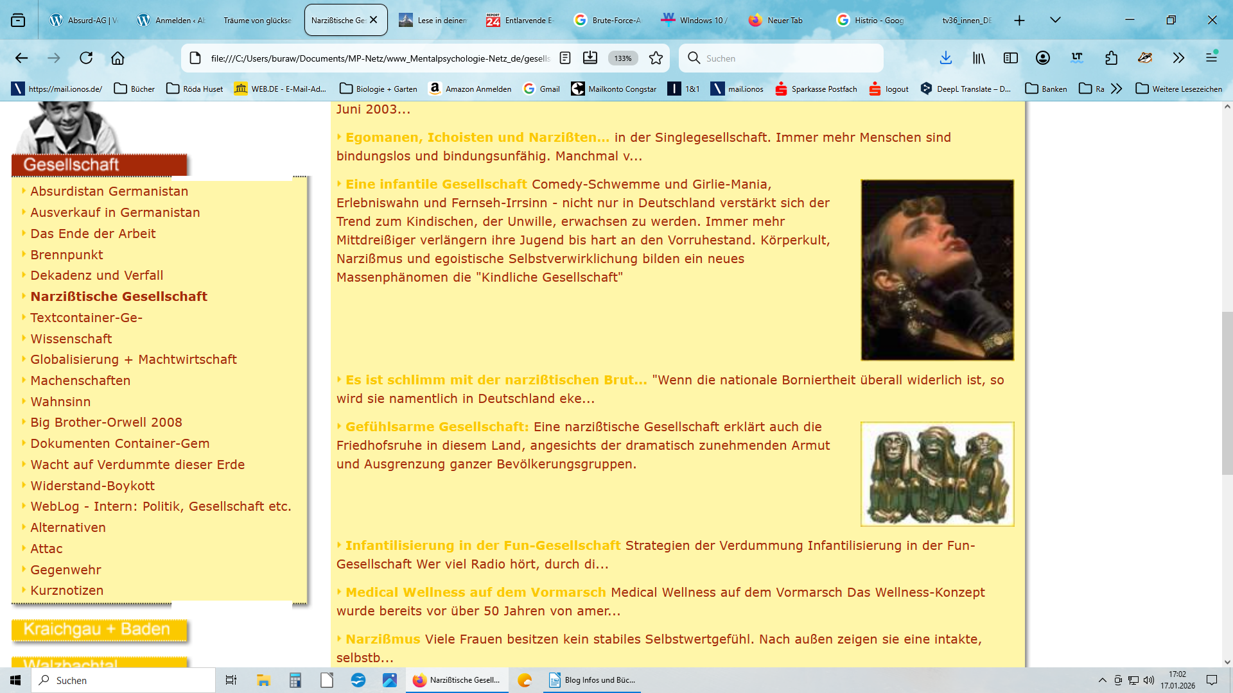Toggle the sidebar view icon
Screen dimensions: 1233x693
[1011, 58]
